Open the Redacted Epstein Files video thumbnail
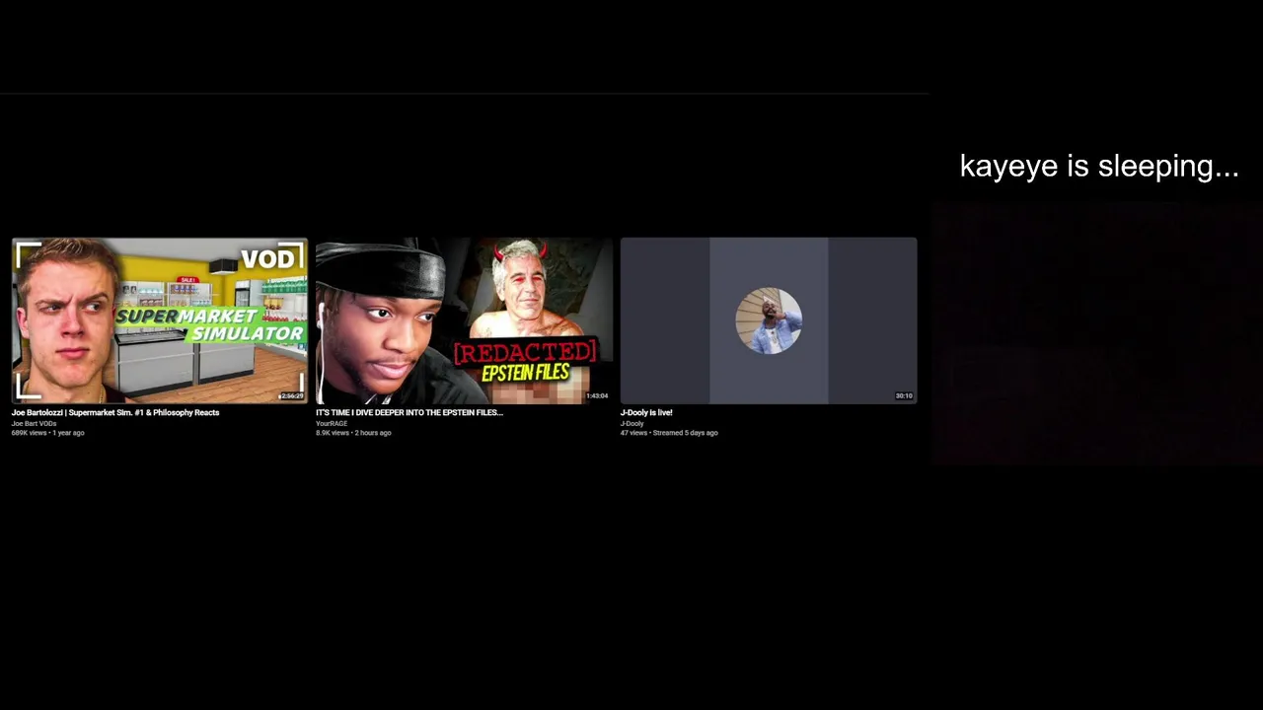This screenshot has width=1263, height=710. coord(464,320)
